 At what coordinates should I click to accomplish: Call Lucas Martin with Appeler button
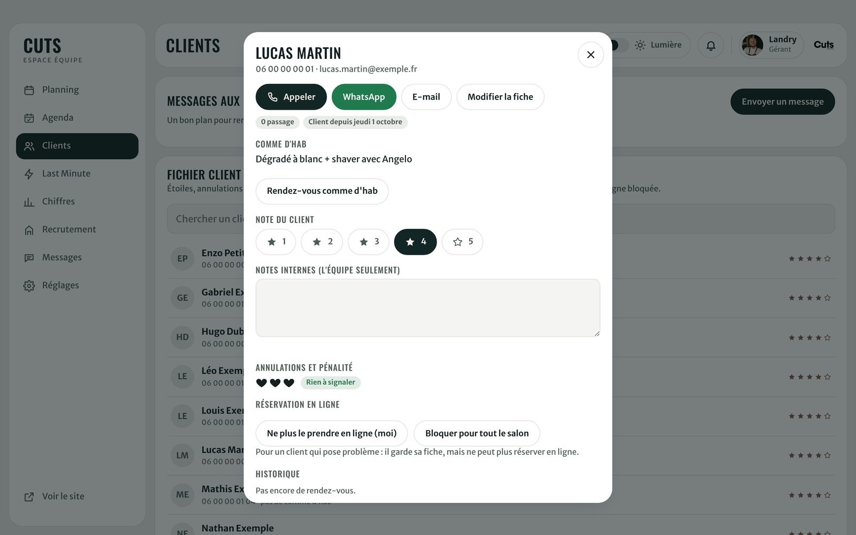[x=291, y=97]
